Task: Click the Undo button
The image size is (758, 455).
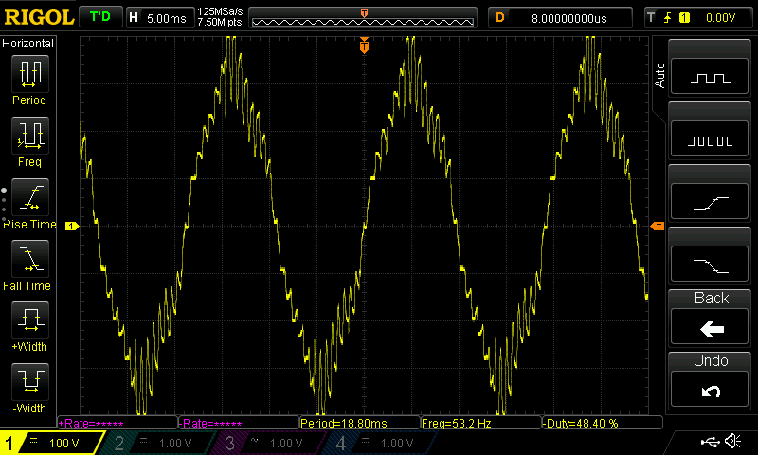Action: [710, 390]
